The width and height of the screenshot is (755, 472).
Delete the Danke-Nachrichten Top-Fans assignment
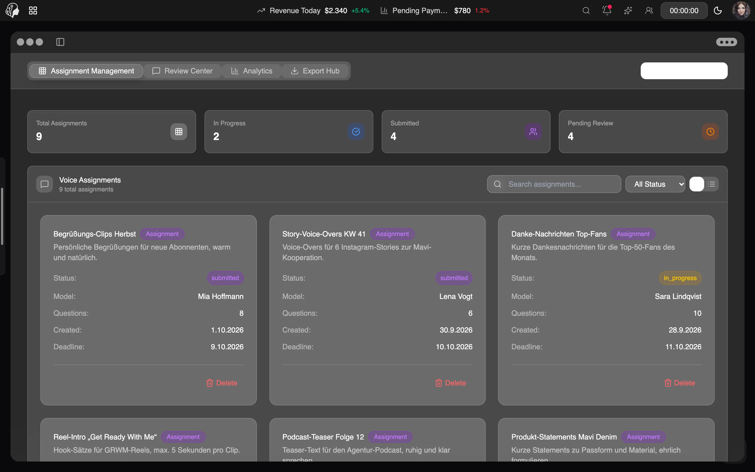[679, 383]
